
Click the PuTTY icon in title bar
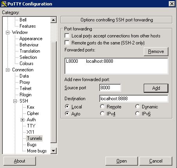[x=4, y=4]
